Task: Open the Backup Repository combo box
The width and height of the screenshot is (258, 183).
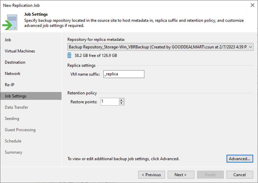Action: click(x=160, y=47)
